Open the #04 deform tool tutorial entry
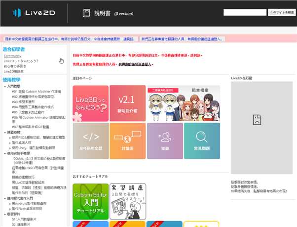Screen dimensions: 297x227 [33, 107]
